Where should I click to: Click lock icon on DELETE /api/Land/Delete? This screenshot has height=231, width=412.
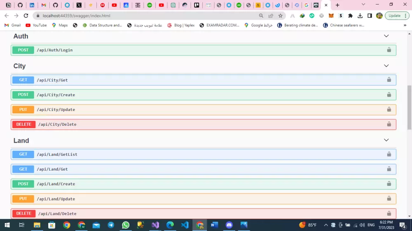point(389,213)
